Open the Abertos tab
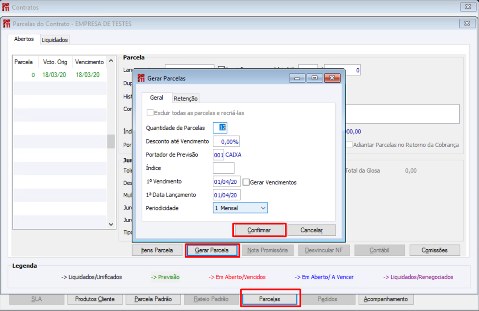This screenshot has height=311, width=479. coord(24,39)
